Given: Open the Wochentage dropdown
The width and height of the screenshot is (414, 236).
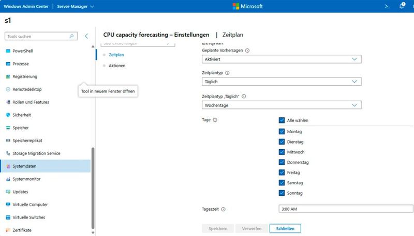Looking at the screenshot, I should (x=282, y=105).
